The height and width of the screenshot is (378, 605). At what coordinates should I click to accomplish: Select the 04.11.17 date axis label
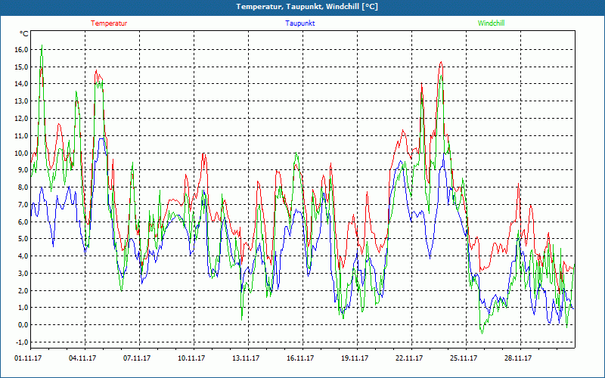pos(82,358)
